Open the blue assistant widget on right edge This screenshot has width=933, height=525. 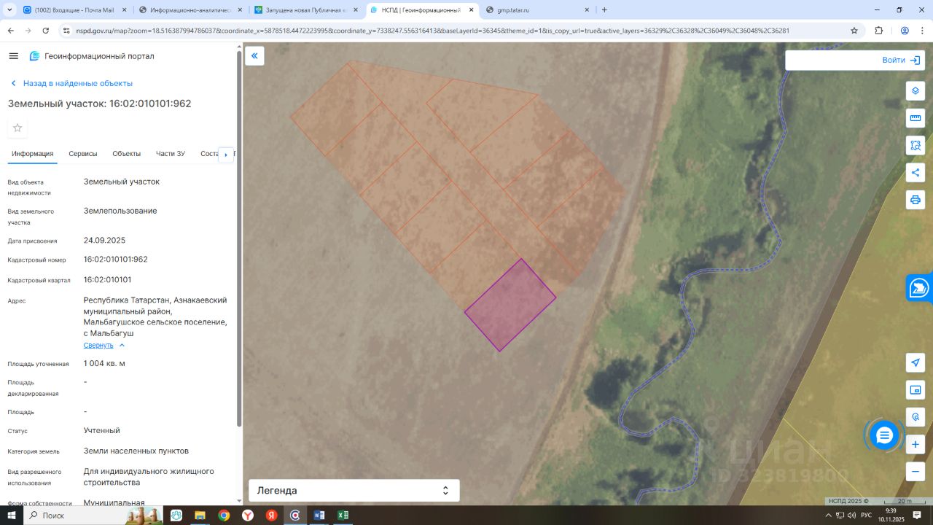coord(920,287)
